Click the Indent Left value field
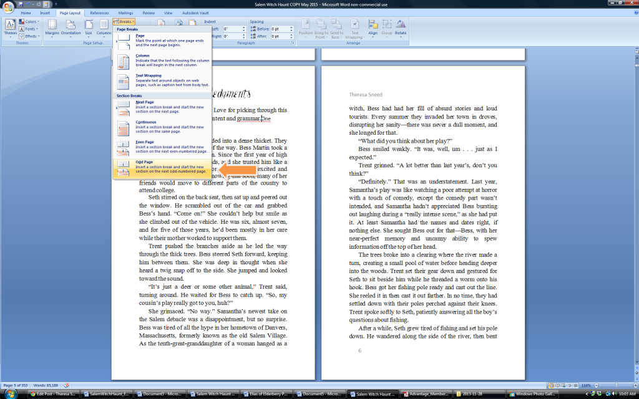 pyautogui.click(x=232, y=29)
